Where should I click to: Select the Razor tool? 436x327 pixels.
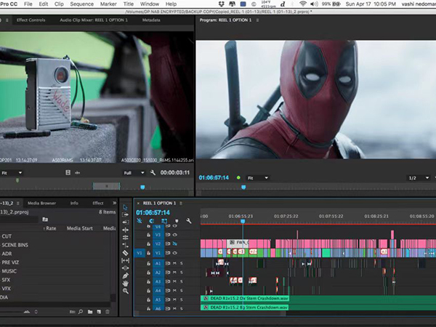(125, 253)
